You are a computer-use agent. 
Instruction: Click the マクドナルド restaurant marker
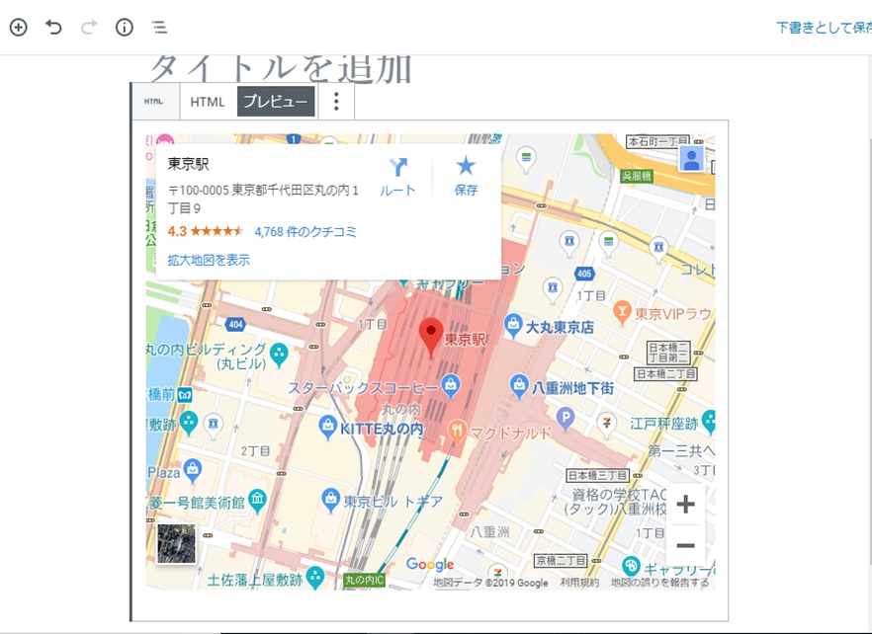457,432
